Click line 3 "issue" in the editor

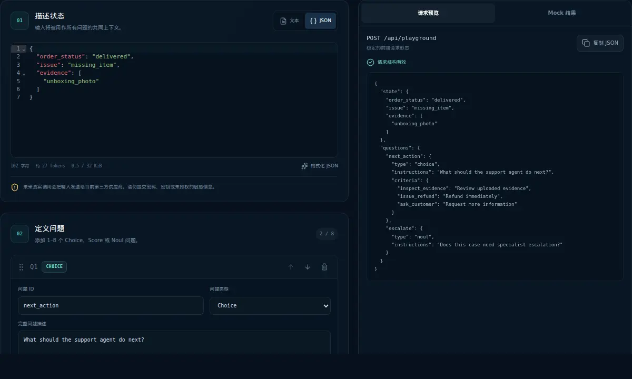[48, 65]
